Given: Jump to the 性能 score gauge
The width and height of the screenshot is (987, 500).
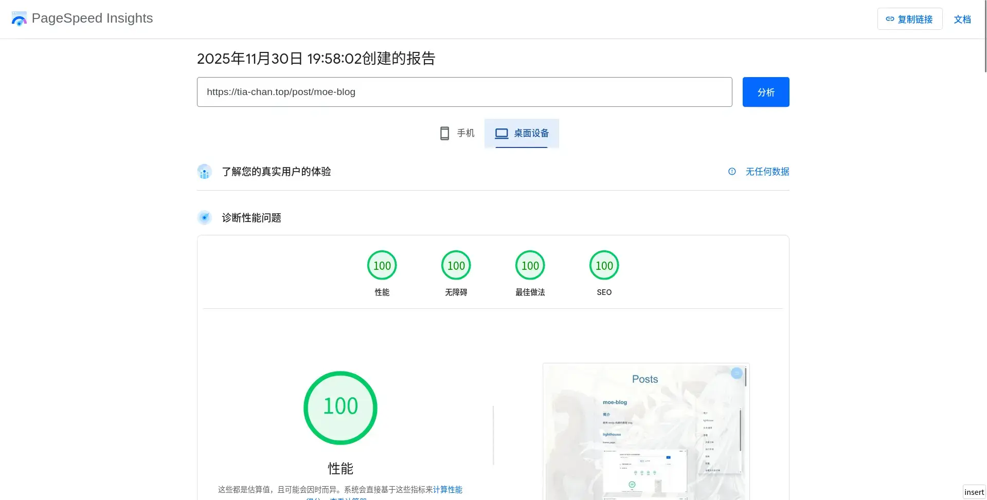Looking at the screenshot, I should pyautogui.click(x=382, y=266).
